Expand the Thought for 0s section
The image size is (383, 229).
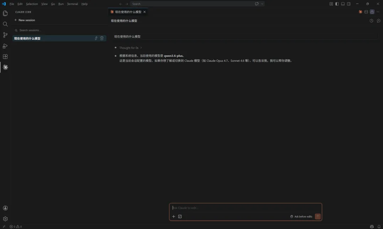[x=131, y=48]
